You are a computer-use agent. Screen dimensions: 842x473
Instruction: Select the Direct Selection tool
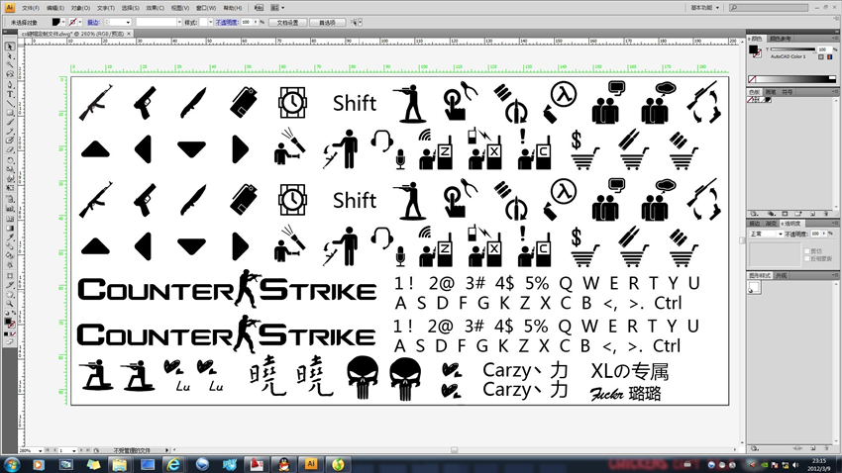[x=10, y=55]
